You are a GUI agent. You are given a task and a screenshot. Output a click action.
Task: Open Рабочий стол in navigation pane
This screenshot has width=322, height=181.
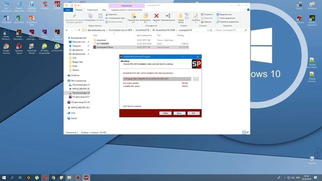point(78,42)
